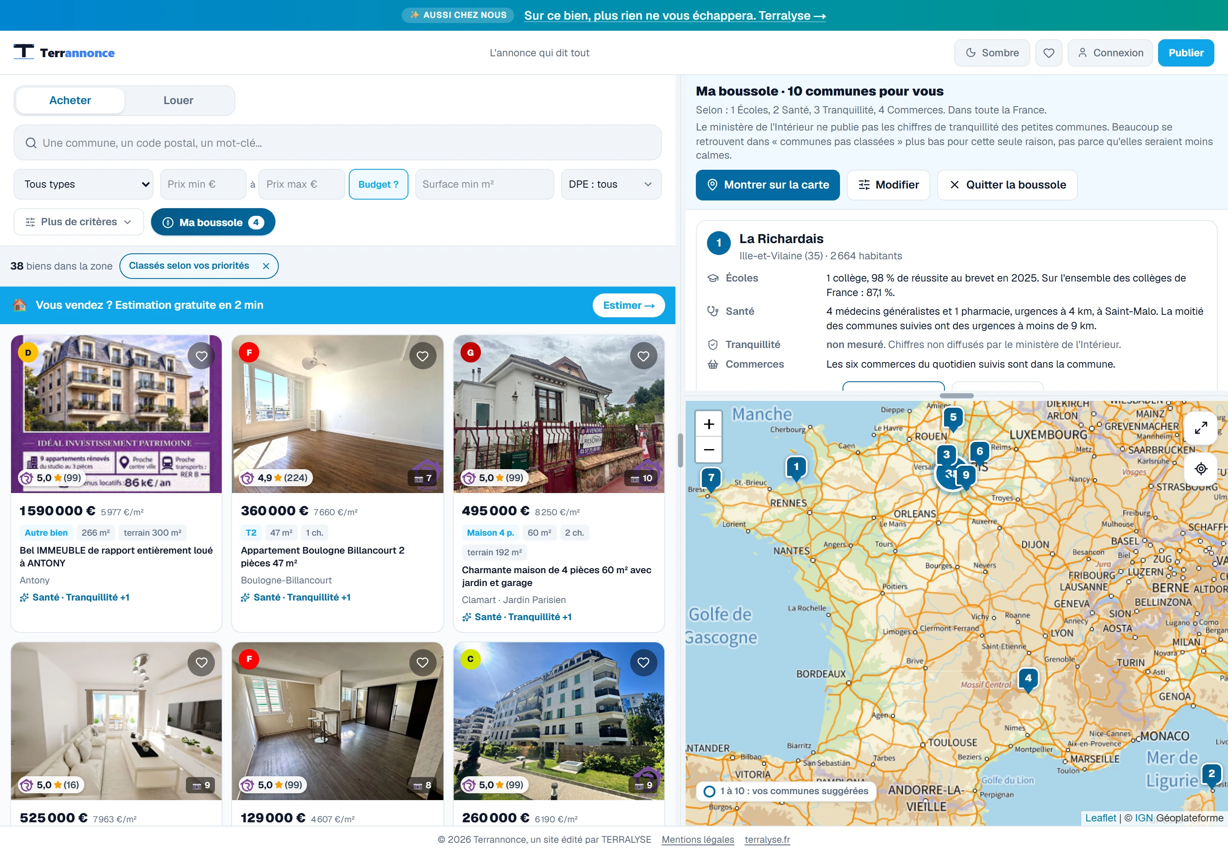The width and height of the screenshot is (1228, 853).
Task: Expand Plus de critères
Action: coord(78,222)
